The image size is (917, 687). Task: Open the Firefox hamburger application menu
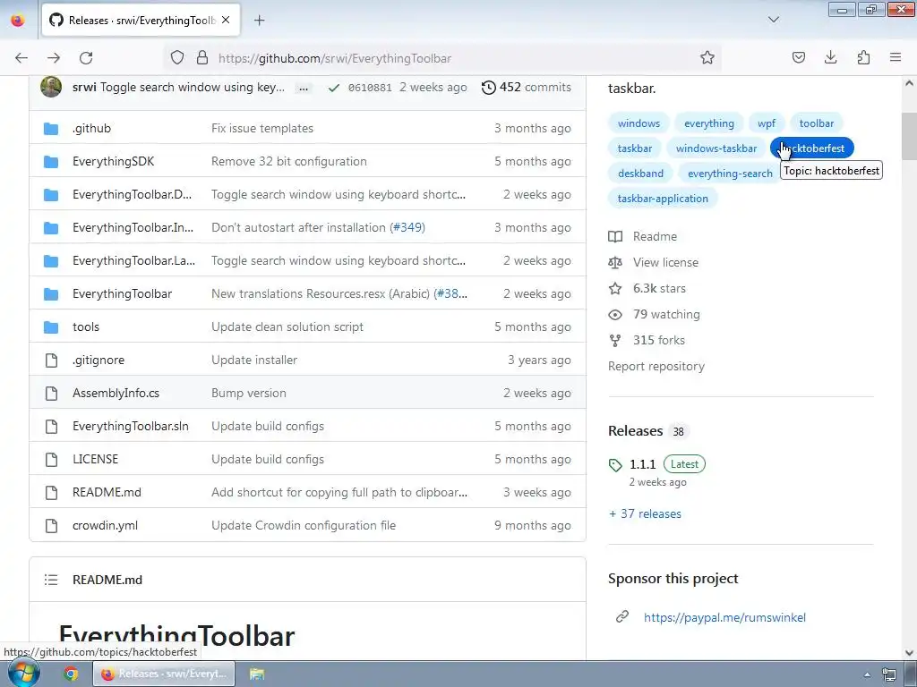point(896,58)
